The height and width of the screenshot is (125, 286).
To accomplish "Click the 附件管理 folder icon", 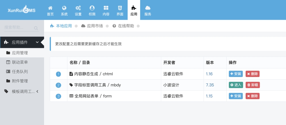I will point(8,81).
